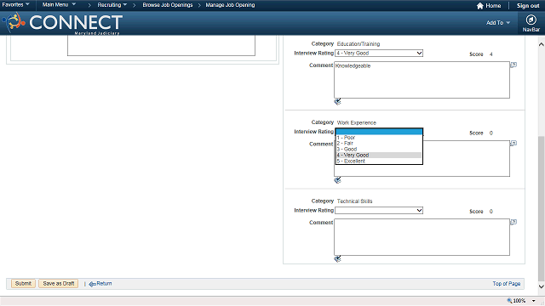Follow the Top of Page link
The height and width of the screenshot is (306, 545).
506,283
